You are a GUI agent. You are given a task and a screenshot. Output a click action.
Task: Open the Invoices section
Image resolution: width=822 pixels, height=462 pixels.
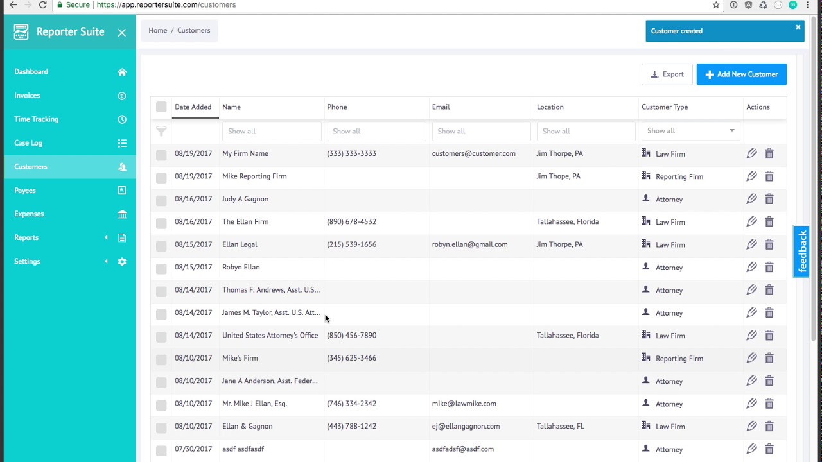click(27, 96)
